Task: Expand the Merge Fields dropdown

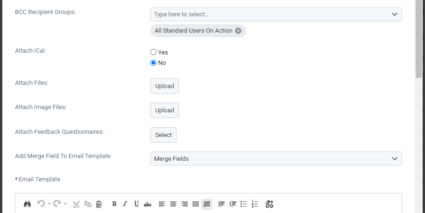Action: click(x=276, y=158)
